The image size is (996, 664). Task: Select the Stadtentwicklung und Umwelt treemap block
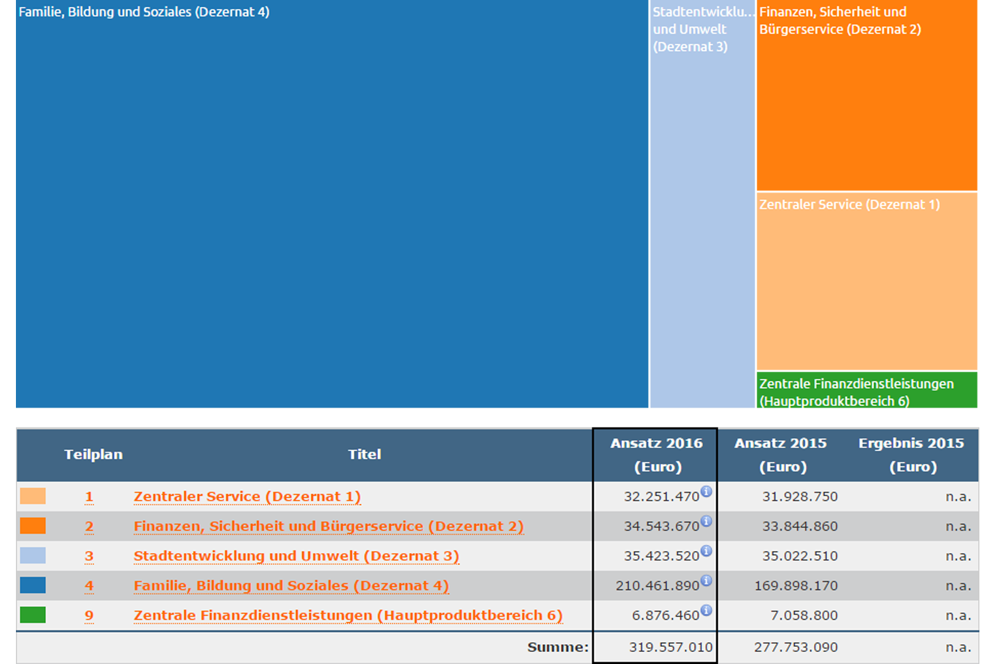[x=703, y=204]
